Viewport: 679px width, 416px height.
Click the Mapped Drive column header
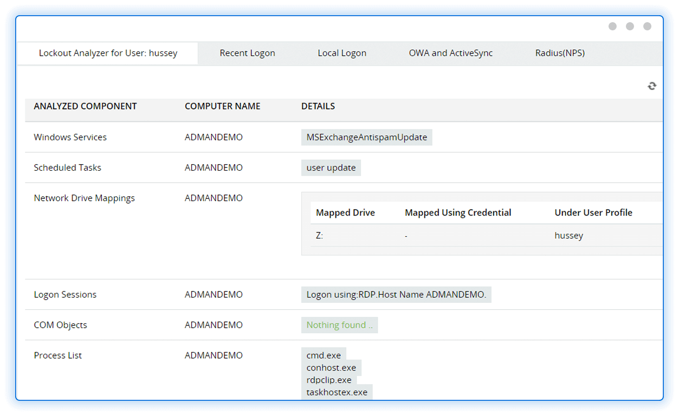pos(345,212)
